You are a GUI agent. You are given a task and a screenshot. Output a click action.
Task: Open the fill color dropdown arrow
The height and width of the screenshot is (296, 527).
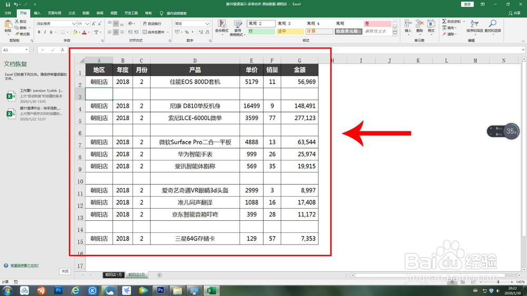click(x=80, y=32)
